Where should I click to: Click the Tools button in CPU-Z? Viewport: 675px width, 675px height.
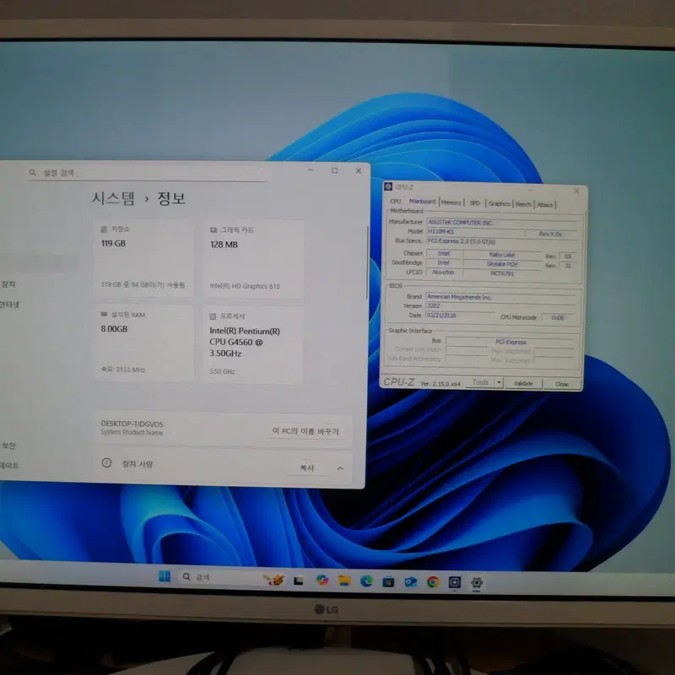coord(480,382)
